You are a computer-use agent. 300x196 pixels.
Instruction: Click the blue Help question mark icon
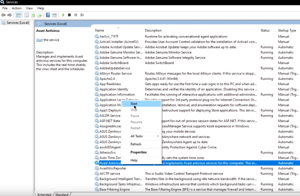click(48, 15)
